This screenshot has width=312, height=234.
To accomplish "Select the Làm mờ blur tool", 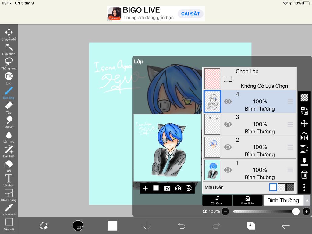I will (9, 137).
